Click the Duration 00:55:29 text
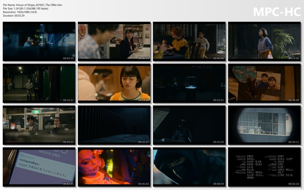Image resolution: width=304 pixels, height=190 pixels. 14,16
